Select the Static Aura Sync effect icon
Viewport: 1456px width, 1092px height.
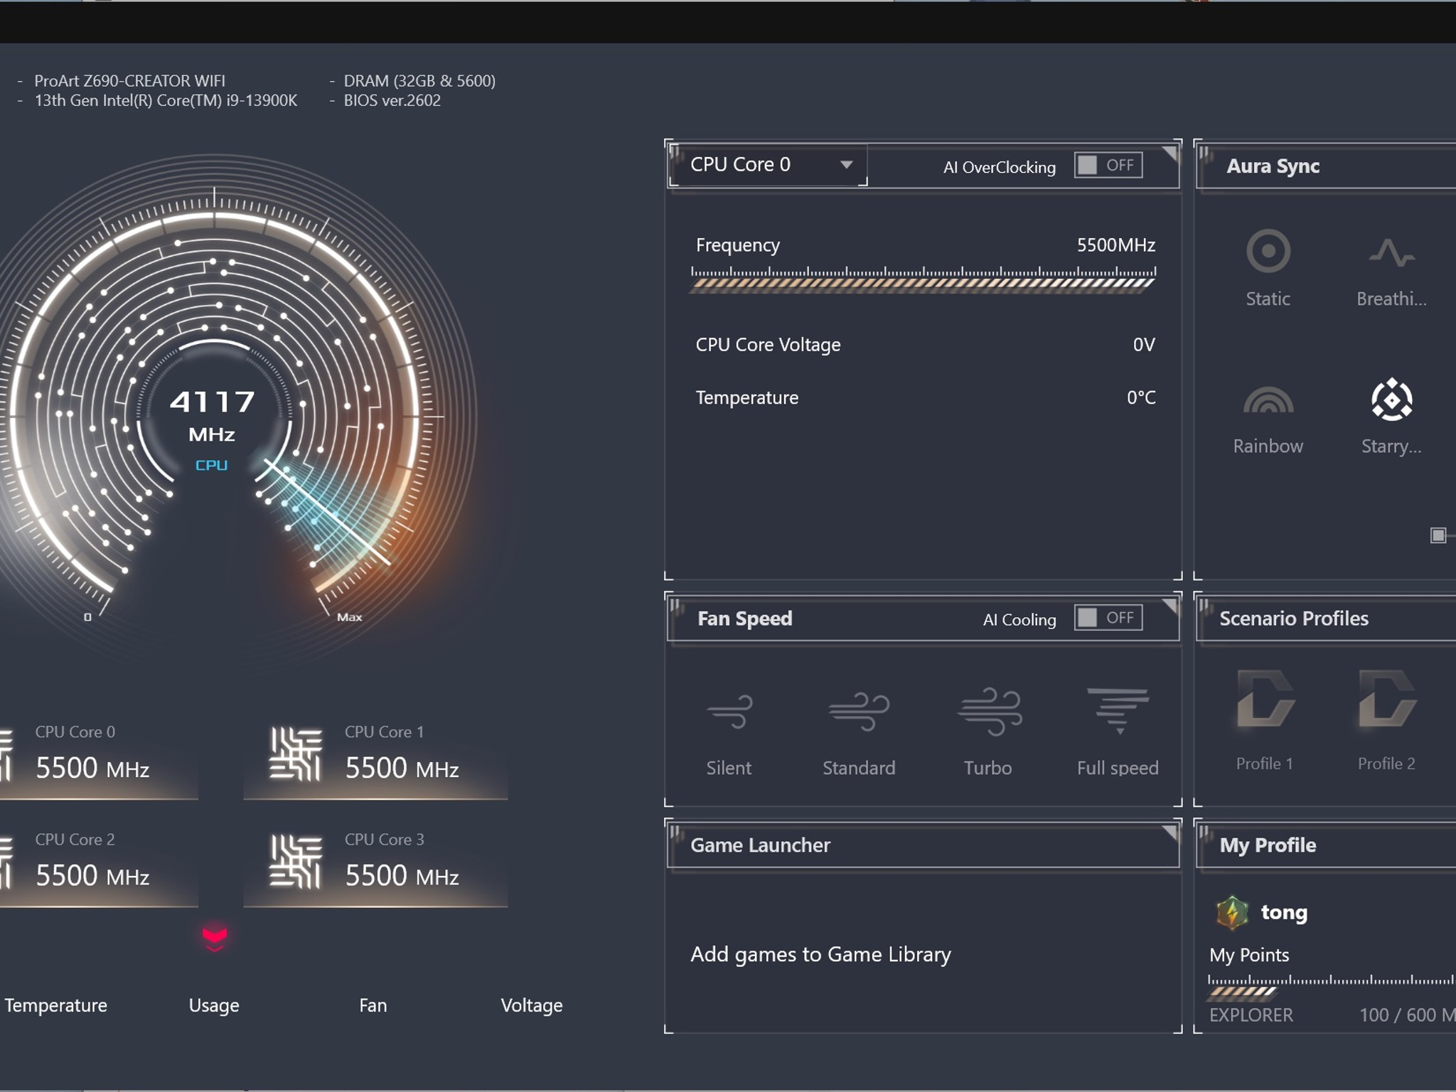pyautogui.click(x=1268, y=251)
